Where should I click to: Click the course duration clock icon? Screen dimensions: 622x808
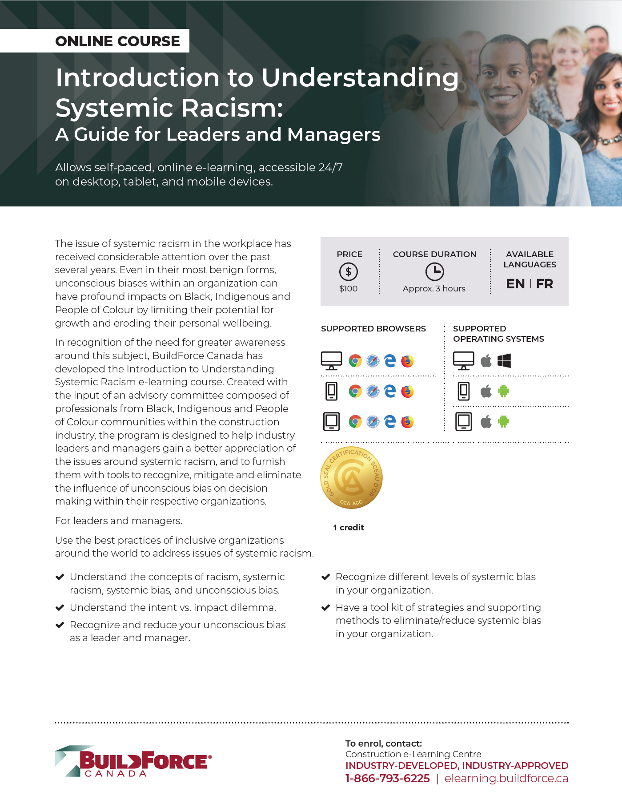click(434, 271)
